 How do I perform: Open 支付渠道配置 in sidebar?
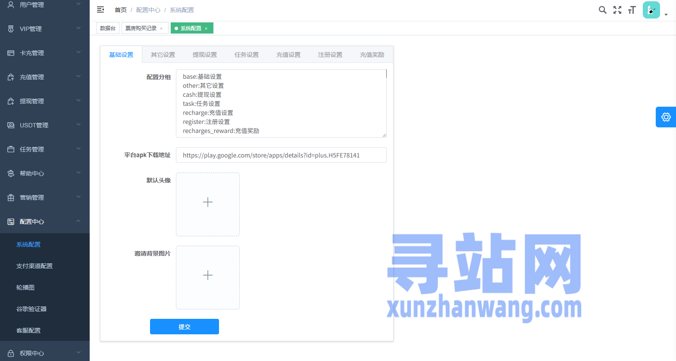(x=34, y=266)
